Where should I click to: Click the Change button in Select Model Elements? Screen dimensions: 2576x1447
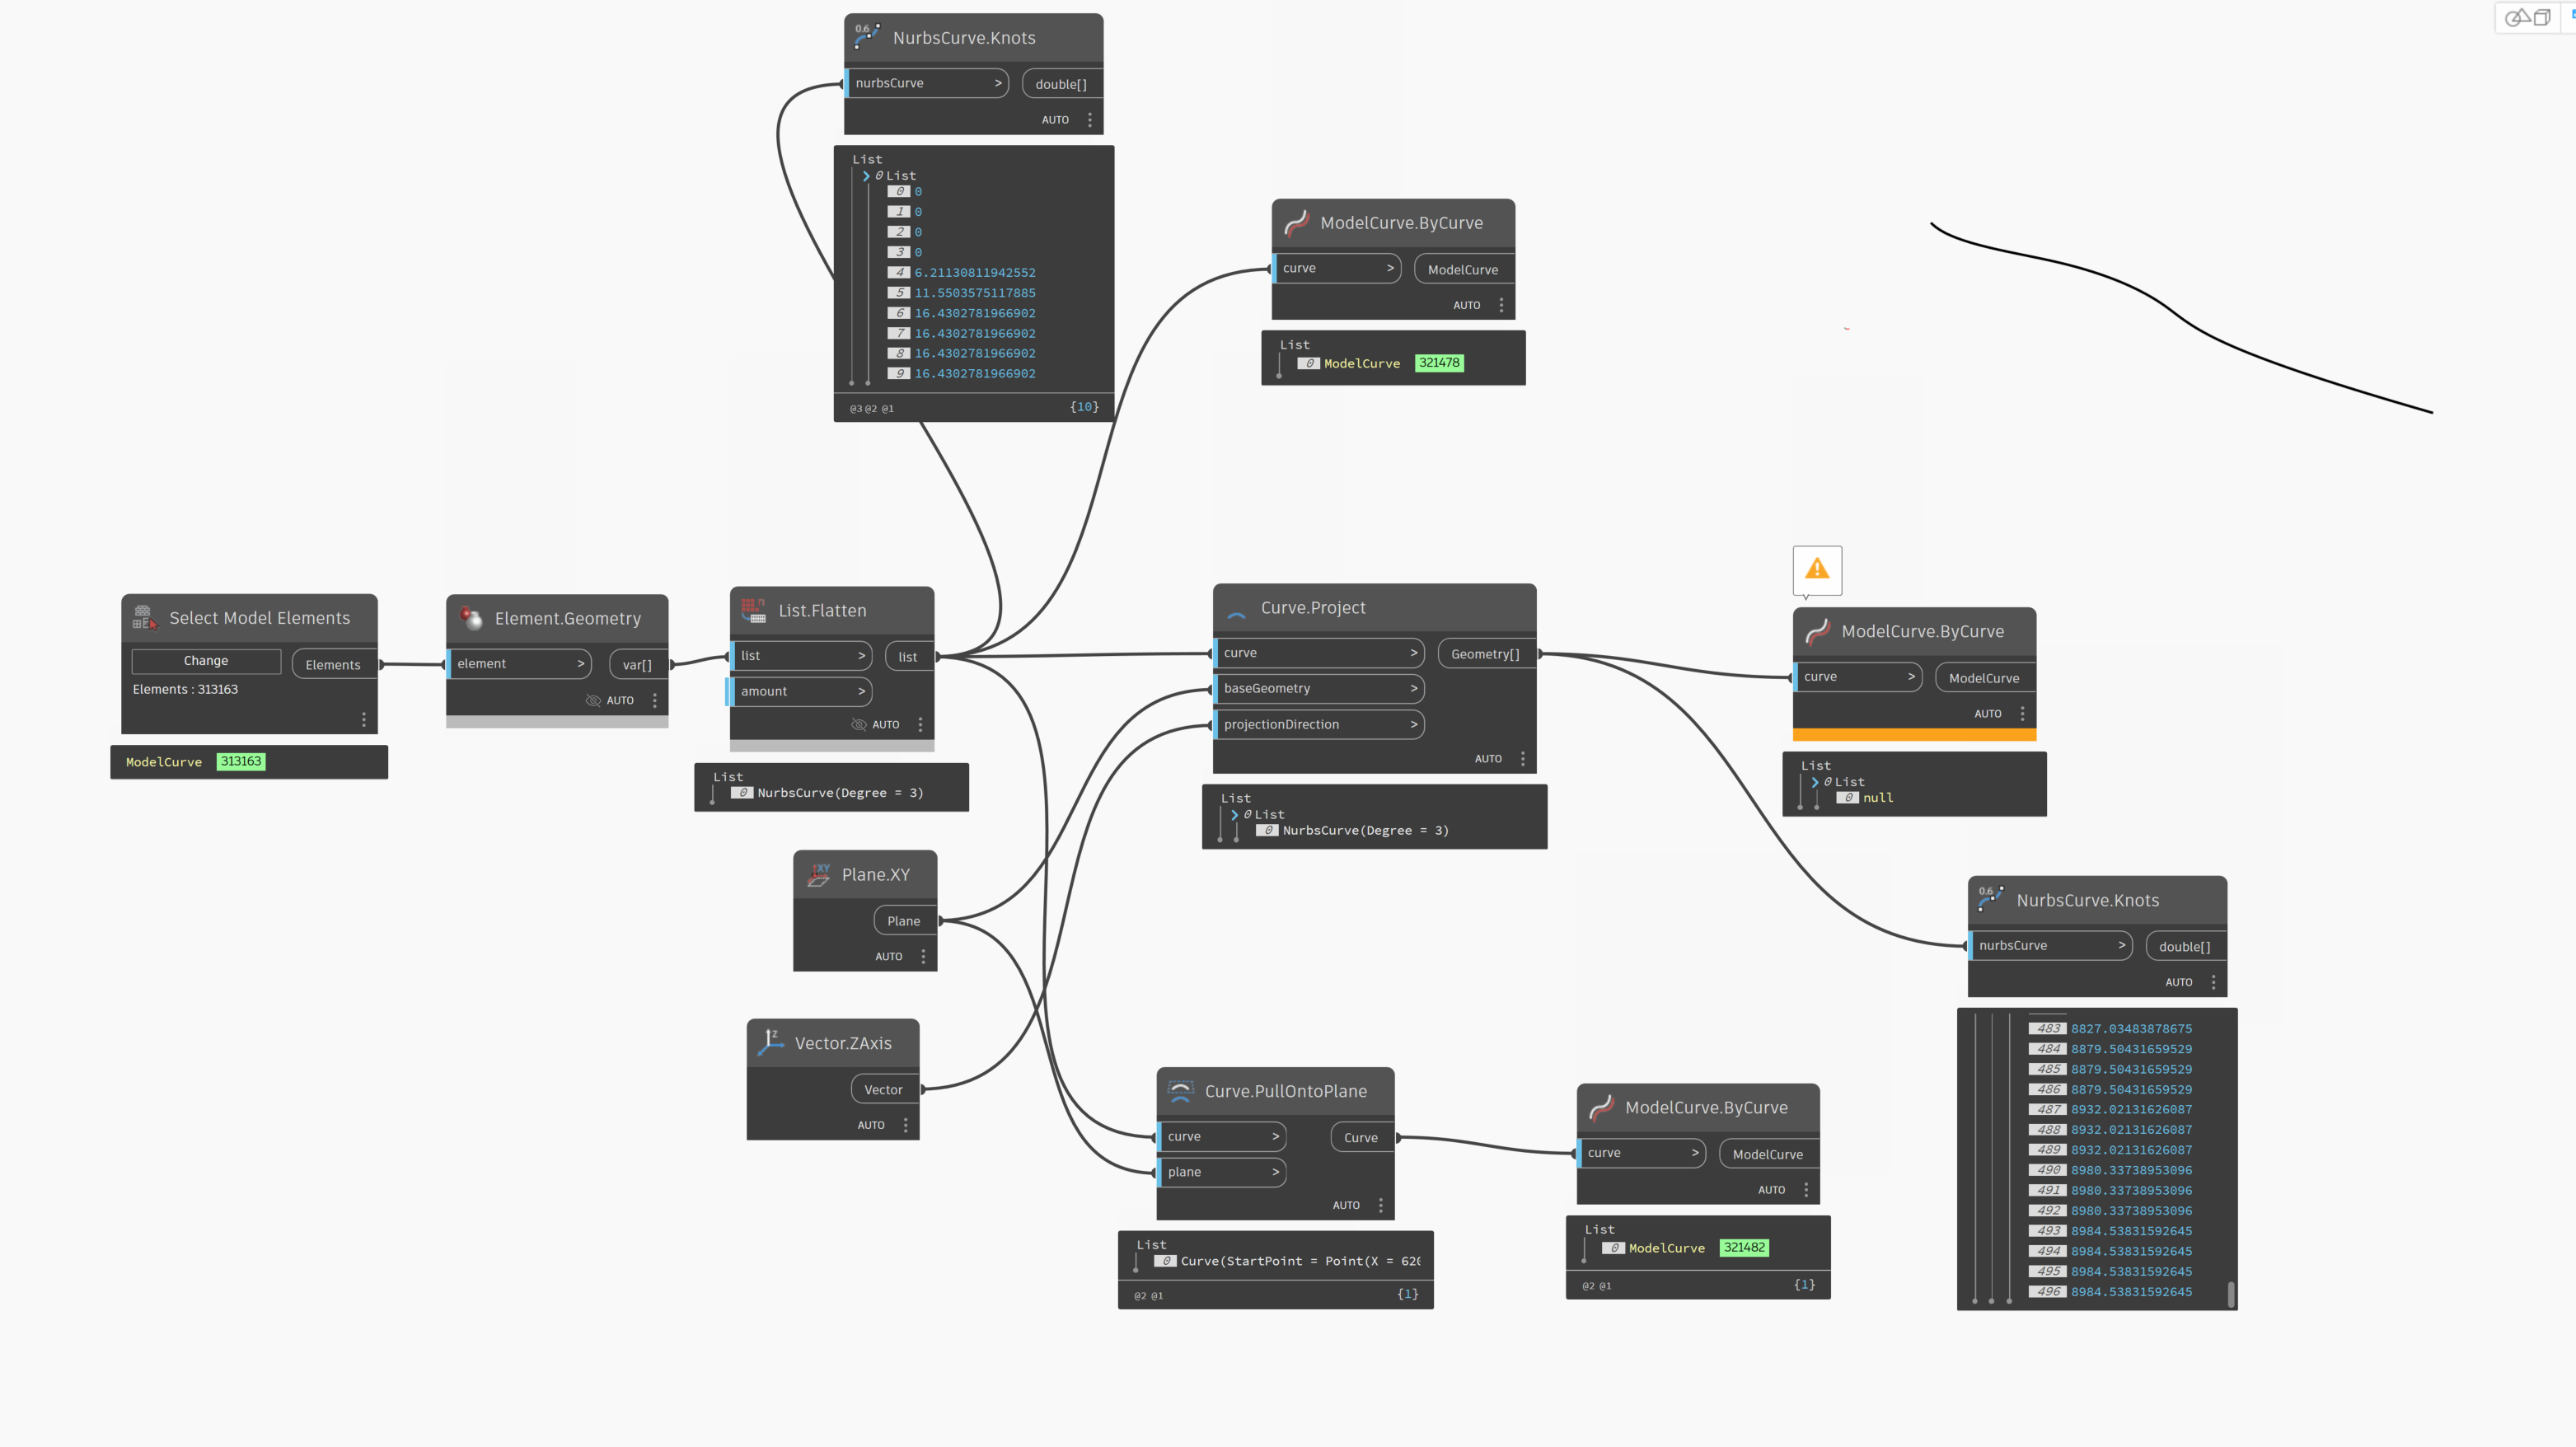tap(206, 661)
